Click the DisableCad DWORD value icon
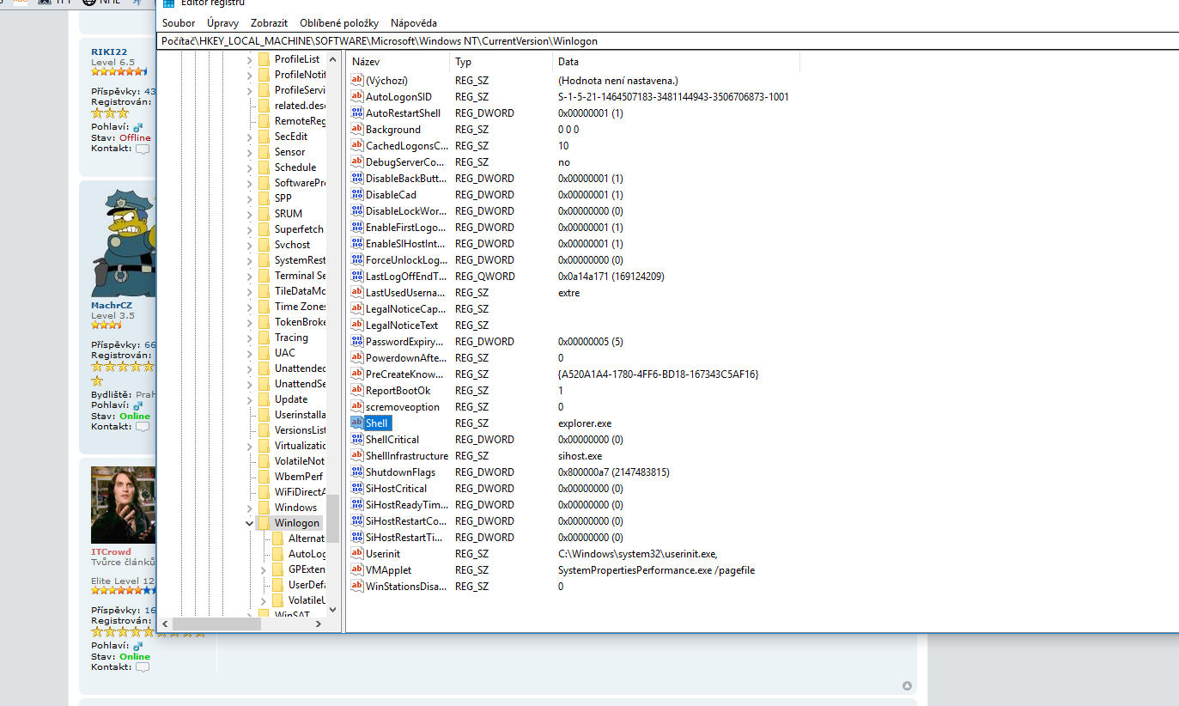The height and width of the screenshot is (706, 1179). pos(358,195)
